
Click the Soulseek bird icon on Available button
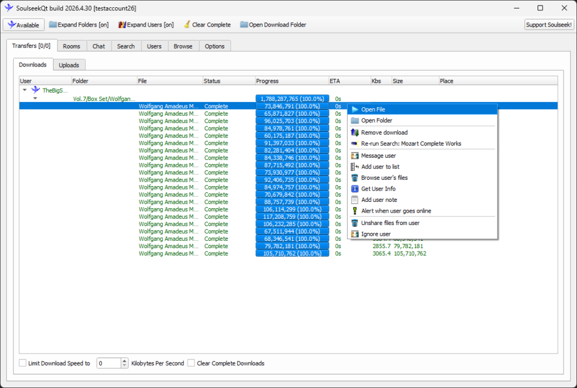pos(12,25)
